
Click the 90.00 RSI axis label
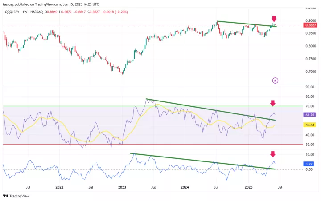point(310,87)
